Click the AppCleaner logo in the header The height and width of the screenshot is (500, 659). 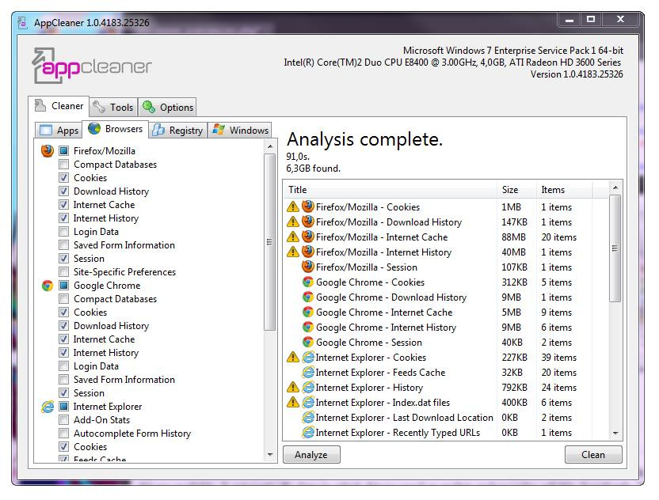92,66
